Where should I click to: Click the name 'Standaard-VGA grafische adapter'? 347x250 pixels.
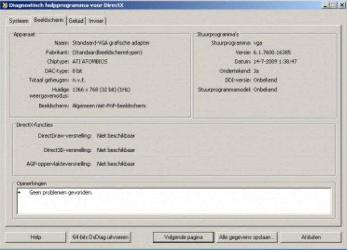[x=111, y=43]
